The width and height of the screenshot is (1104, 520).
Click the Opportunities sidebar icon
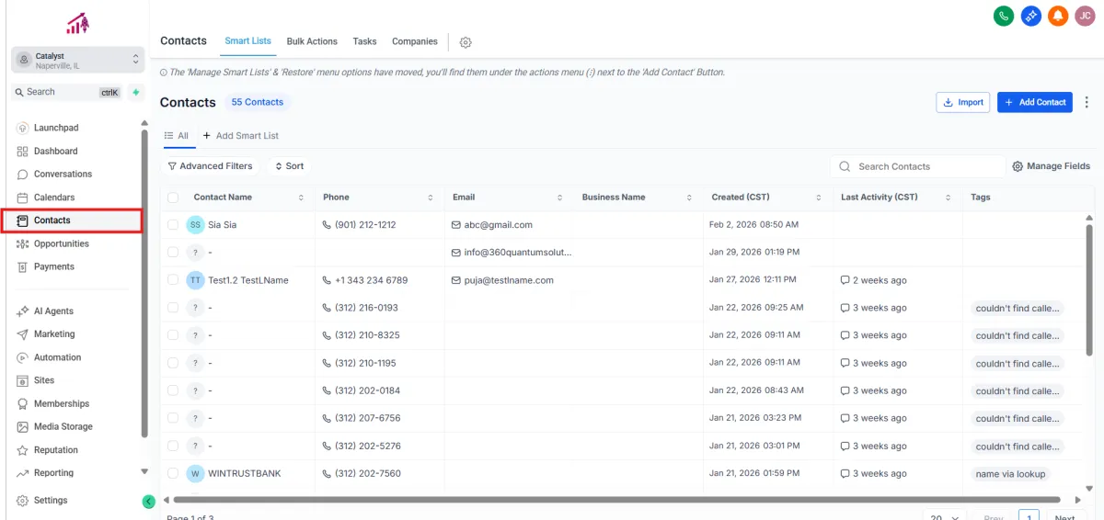point(23,243)
